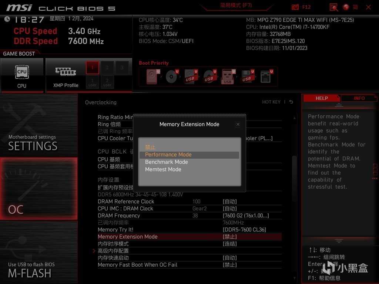Click the help panel top collapse handle
Screen dimensions: 379x284
coord(339,105)
